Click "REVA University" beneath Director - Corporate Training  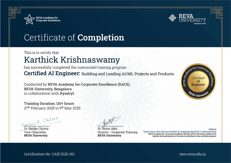[x=109, y=136]
